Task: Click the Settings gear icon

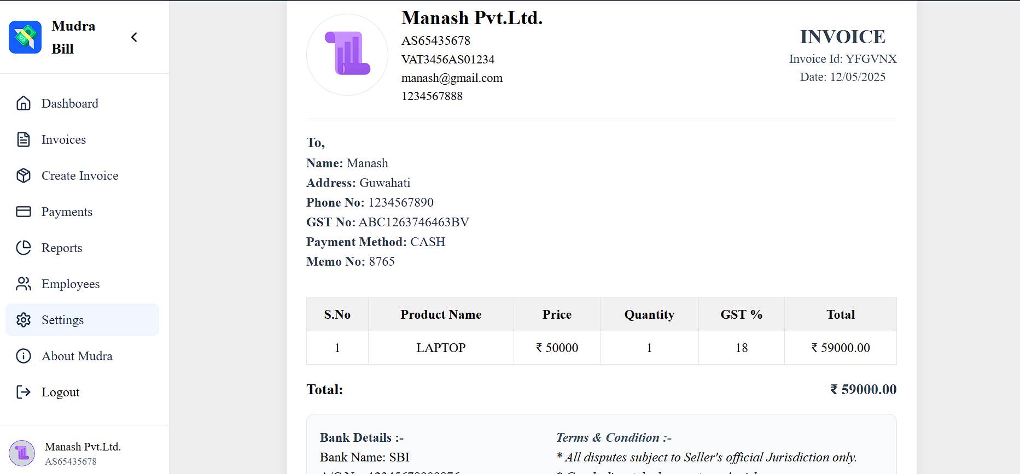Action: 24,320
